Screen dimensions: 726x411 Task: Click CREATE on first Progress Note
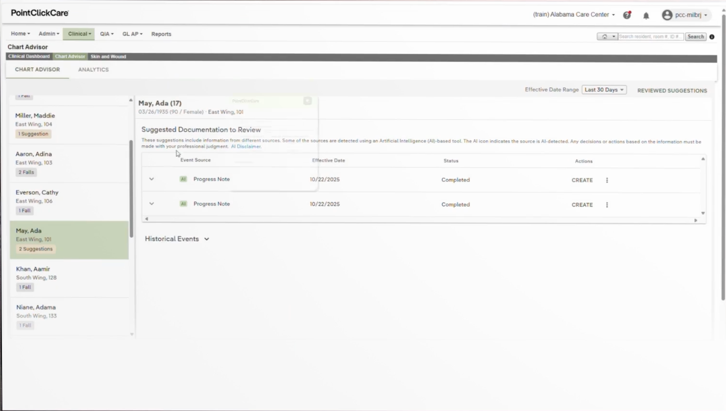pyautogui.click(x=582, y=180)
